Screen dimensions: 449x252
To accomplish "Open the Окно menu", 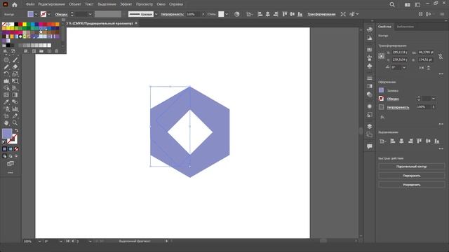I will (161, 4).
